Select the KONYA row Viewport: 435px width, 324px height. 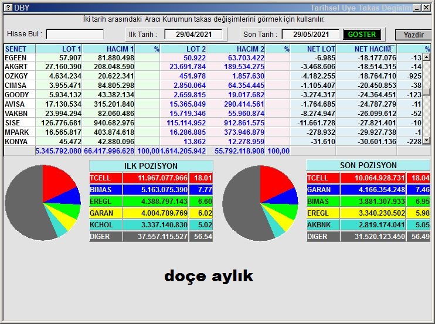pos(213,142)
